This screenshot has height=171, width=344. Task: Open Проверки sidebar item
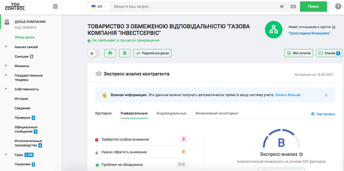click(22, 118)
